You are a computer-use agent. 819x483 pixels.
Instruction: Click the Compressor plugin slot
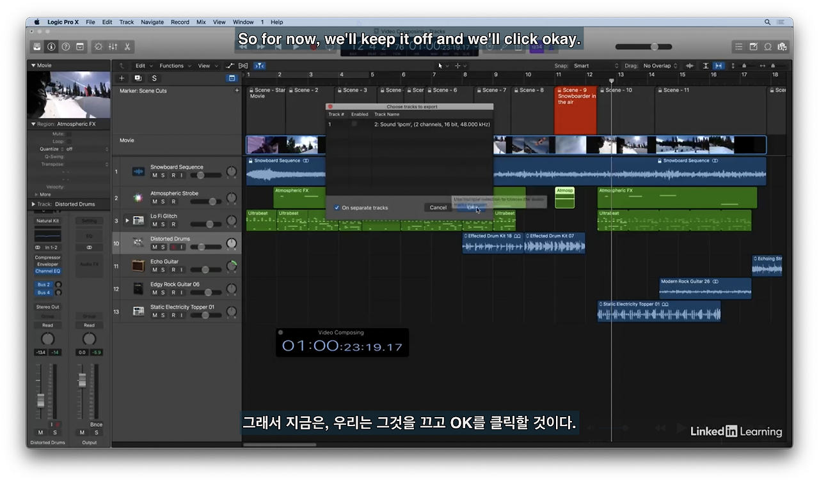(x=48, y=257)
